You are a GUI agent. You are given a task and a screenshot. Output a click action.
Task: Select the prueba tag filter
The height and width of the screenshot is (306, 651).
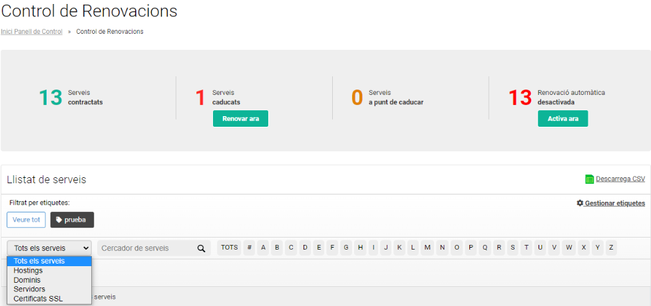click(x=73, y=220)
